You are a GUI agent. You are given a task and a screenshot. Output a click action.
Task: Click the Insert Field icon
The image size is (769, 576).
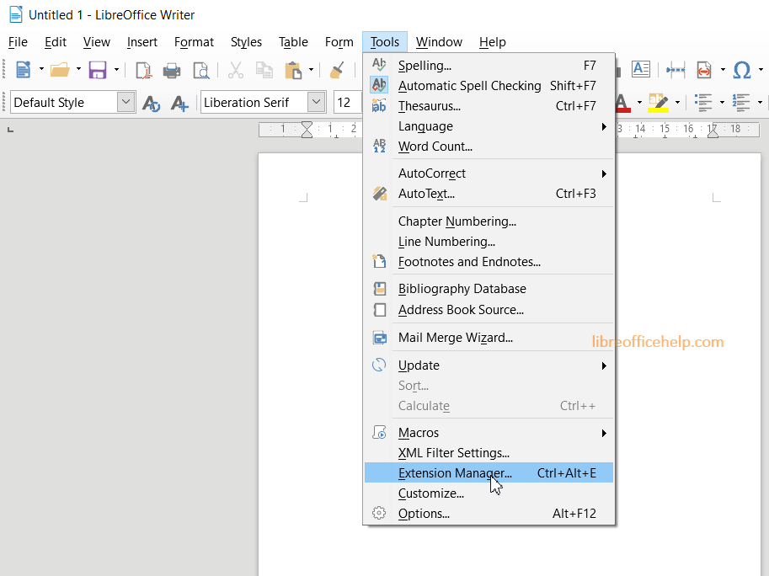click(704, 70)
